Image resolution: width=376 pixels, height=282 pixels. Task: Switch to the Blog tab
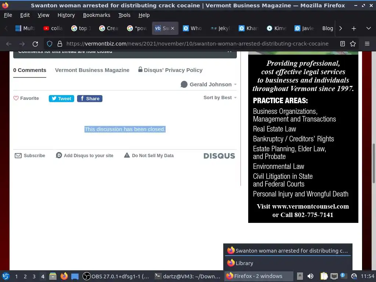coord(327,28)
